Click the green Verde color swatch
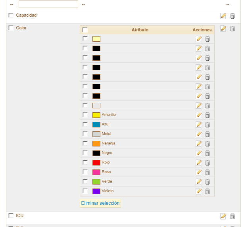246x227 pixels. [x=96, y=182]
